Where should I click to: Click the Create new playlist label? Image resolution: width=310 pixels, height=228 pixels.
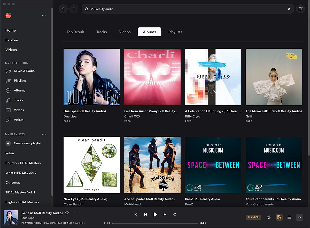pyautogui.click(x=28, y=143)
